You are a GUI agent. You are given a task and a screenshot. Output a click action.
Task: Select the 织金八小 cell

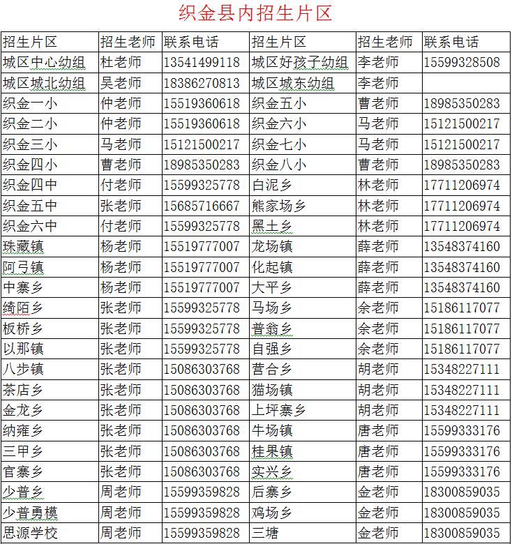click(x=303, y=165)
